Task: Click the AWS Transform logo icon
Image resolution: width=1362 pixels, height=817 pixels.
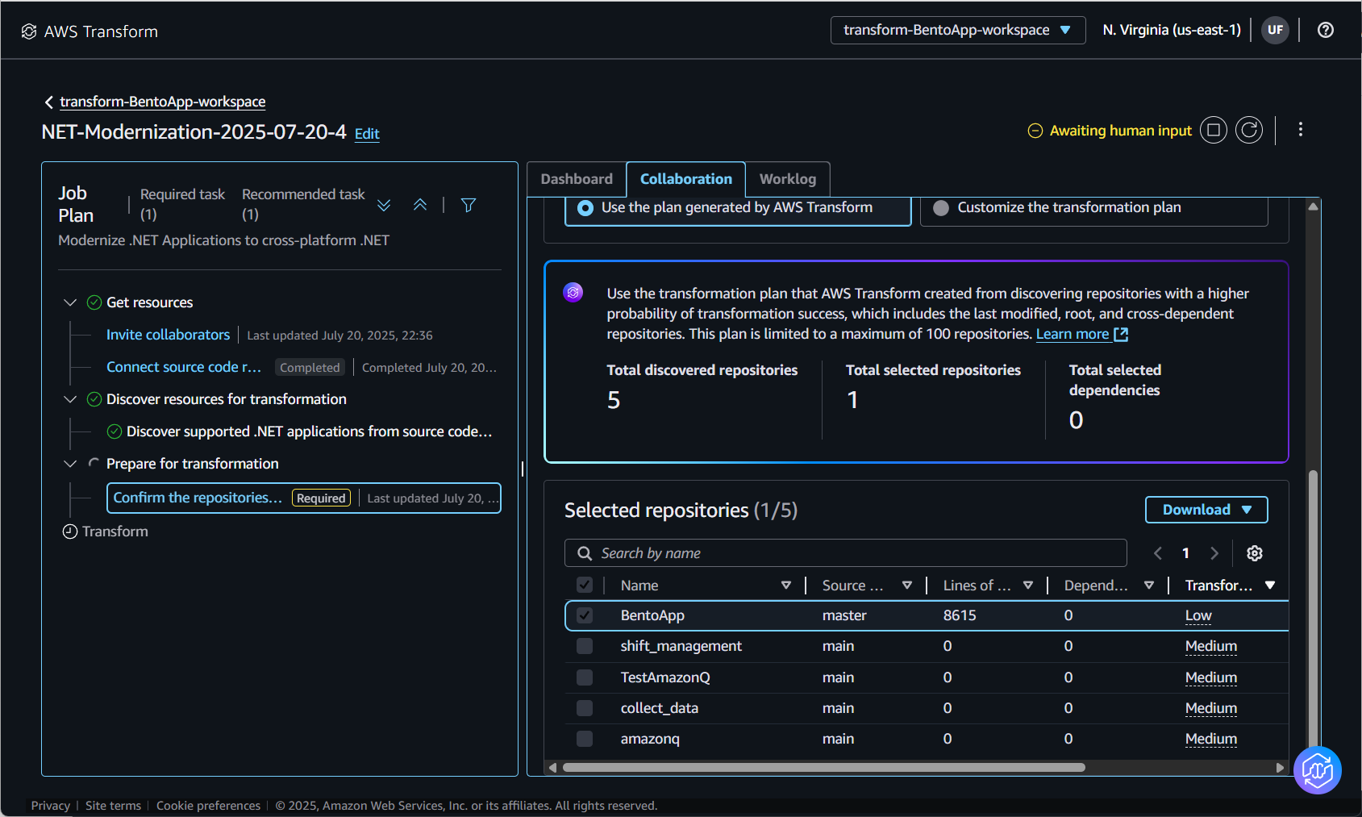Action: (x=29, y=31)
